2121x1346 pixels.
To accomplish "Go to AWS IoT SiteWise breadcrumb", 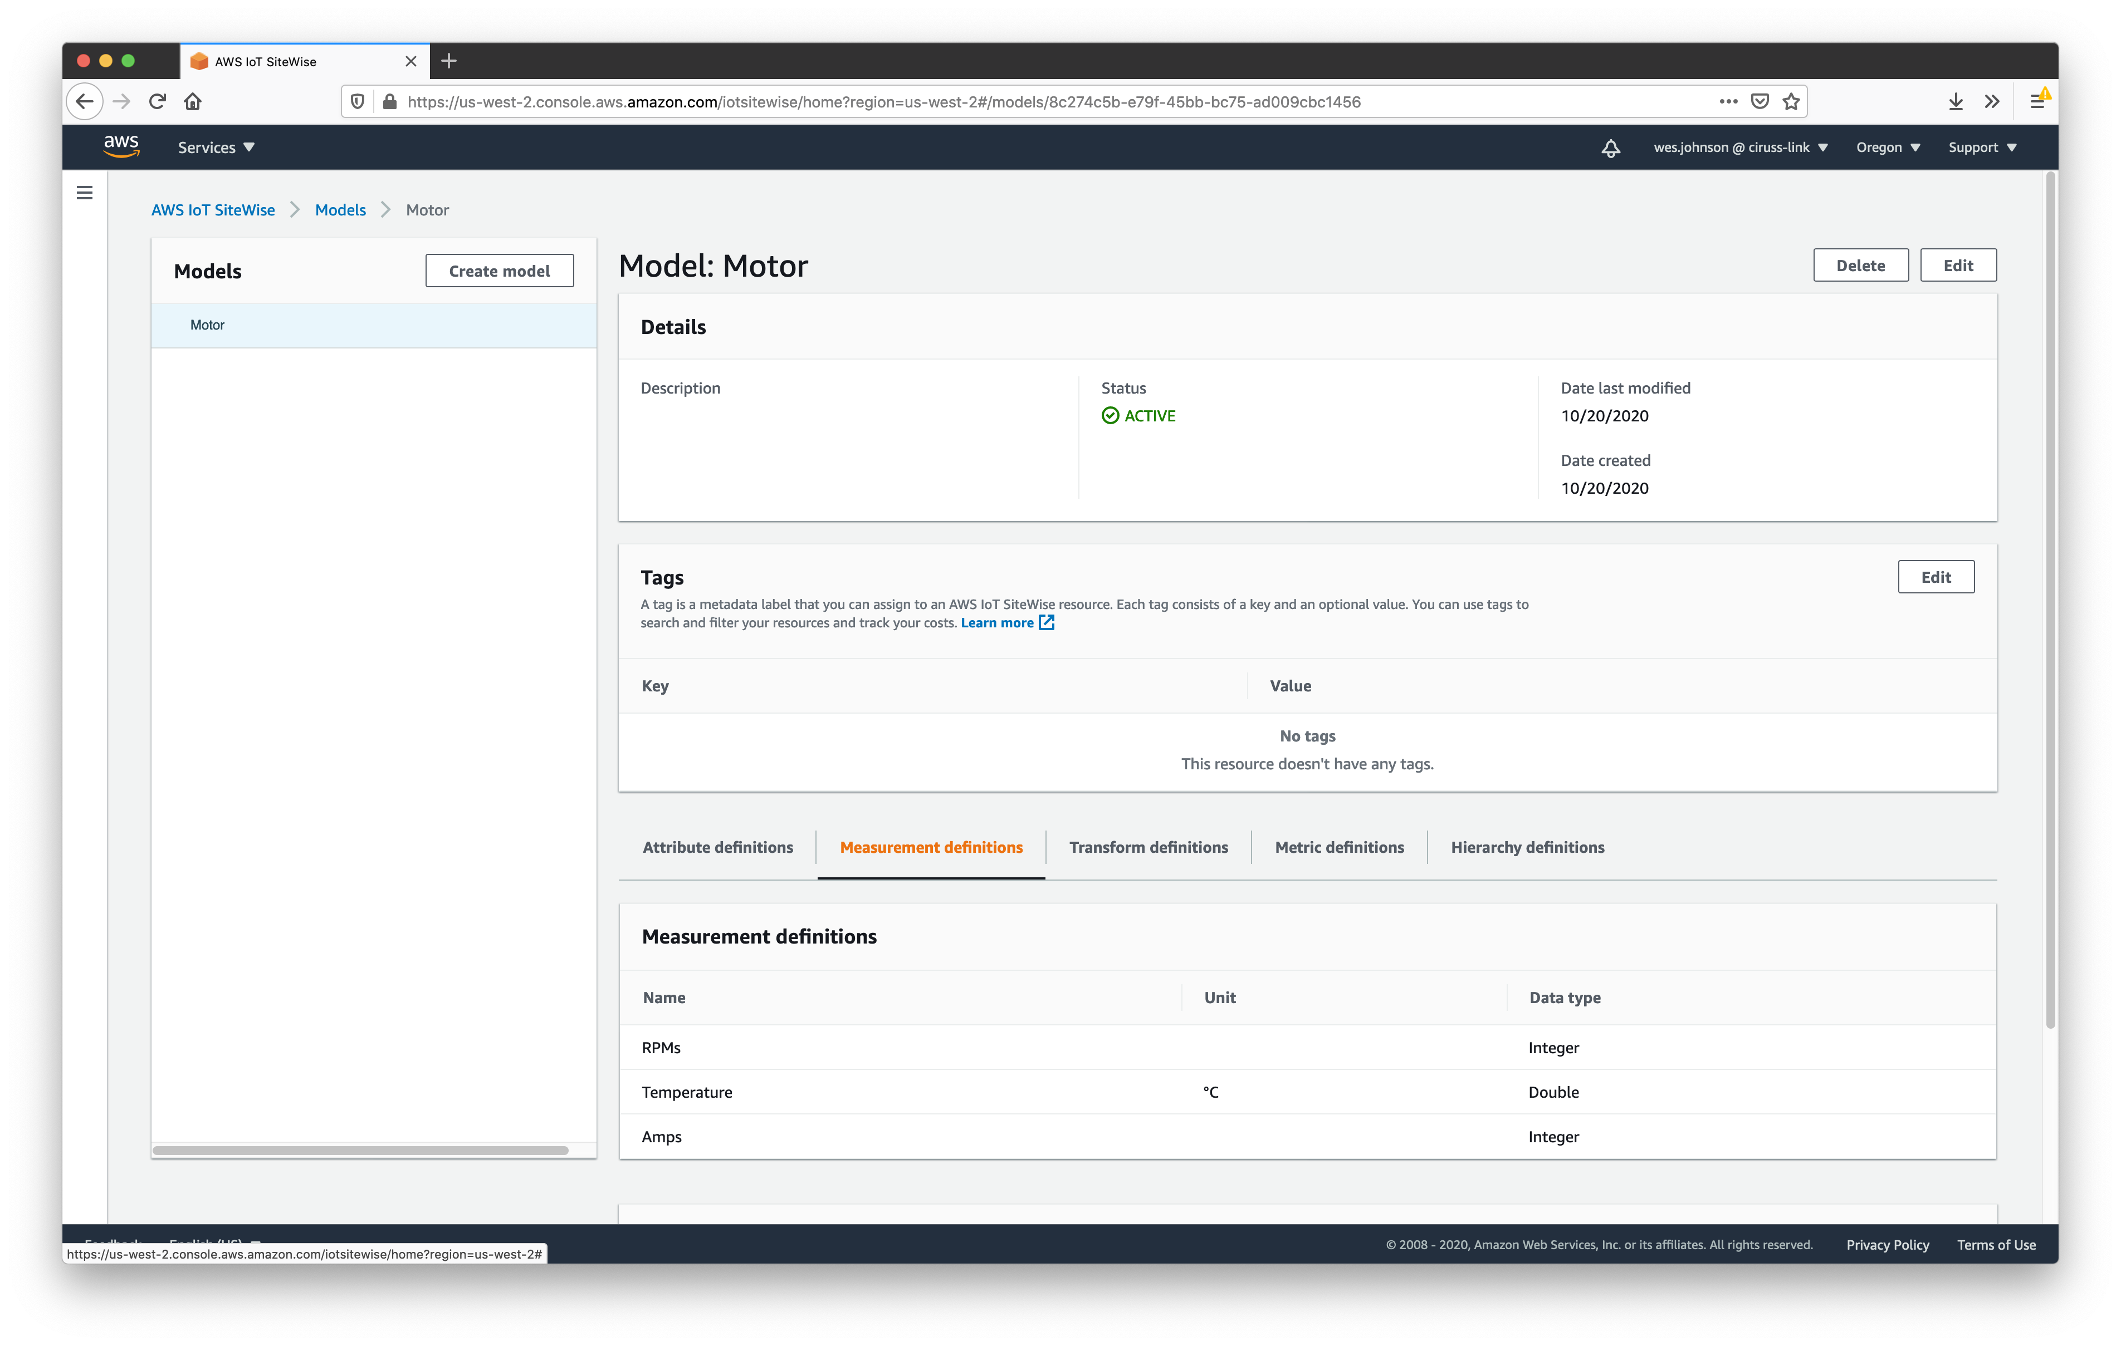I will pyautogui.click(x=213, y=209).
